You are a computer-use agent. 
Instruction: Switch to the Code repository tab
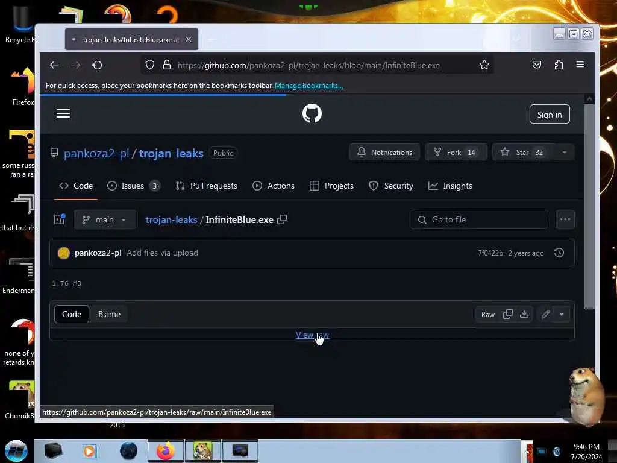pos(76,186)
